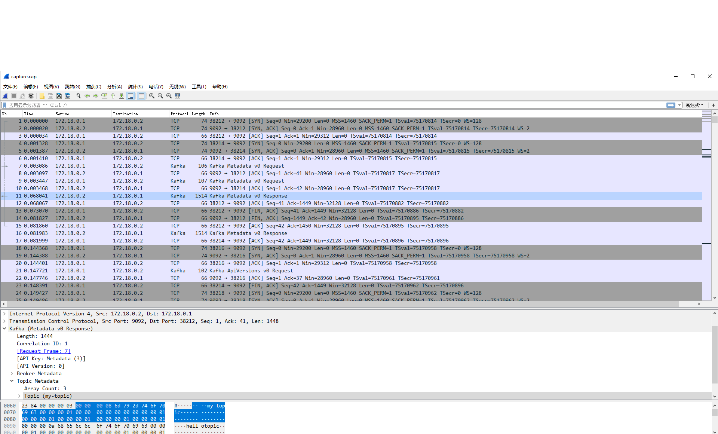The width and height of the screenshot is (718, 434).
Task: Click the add filter button plus icon
Action: tap(714, 105)
